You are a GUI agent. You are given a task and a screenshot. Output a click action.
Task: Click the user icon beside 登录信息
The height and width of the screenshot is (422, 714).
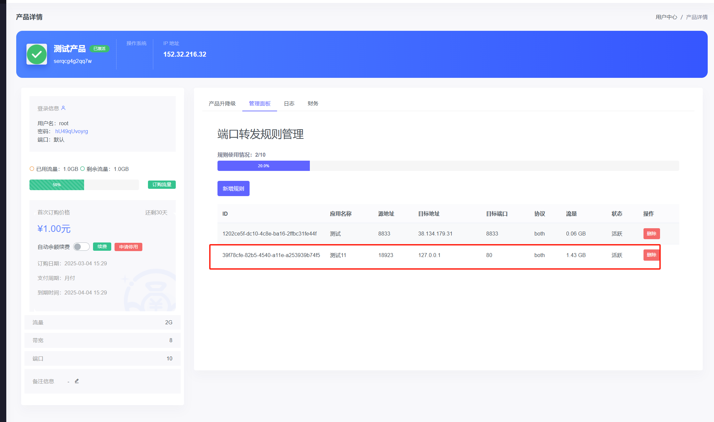coord(64,108)
